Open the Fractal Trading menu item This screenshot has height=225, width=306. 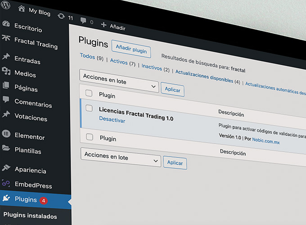coord(36,43)
